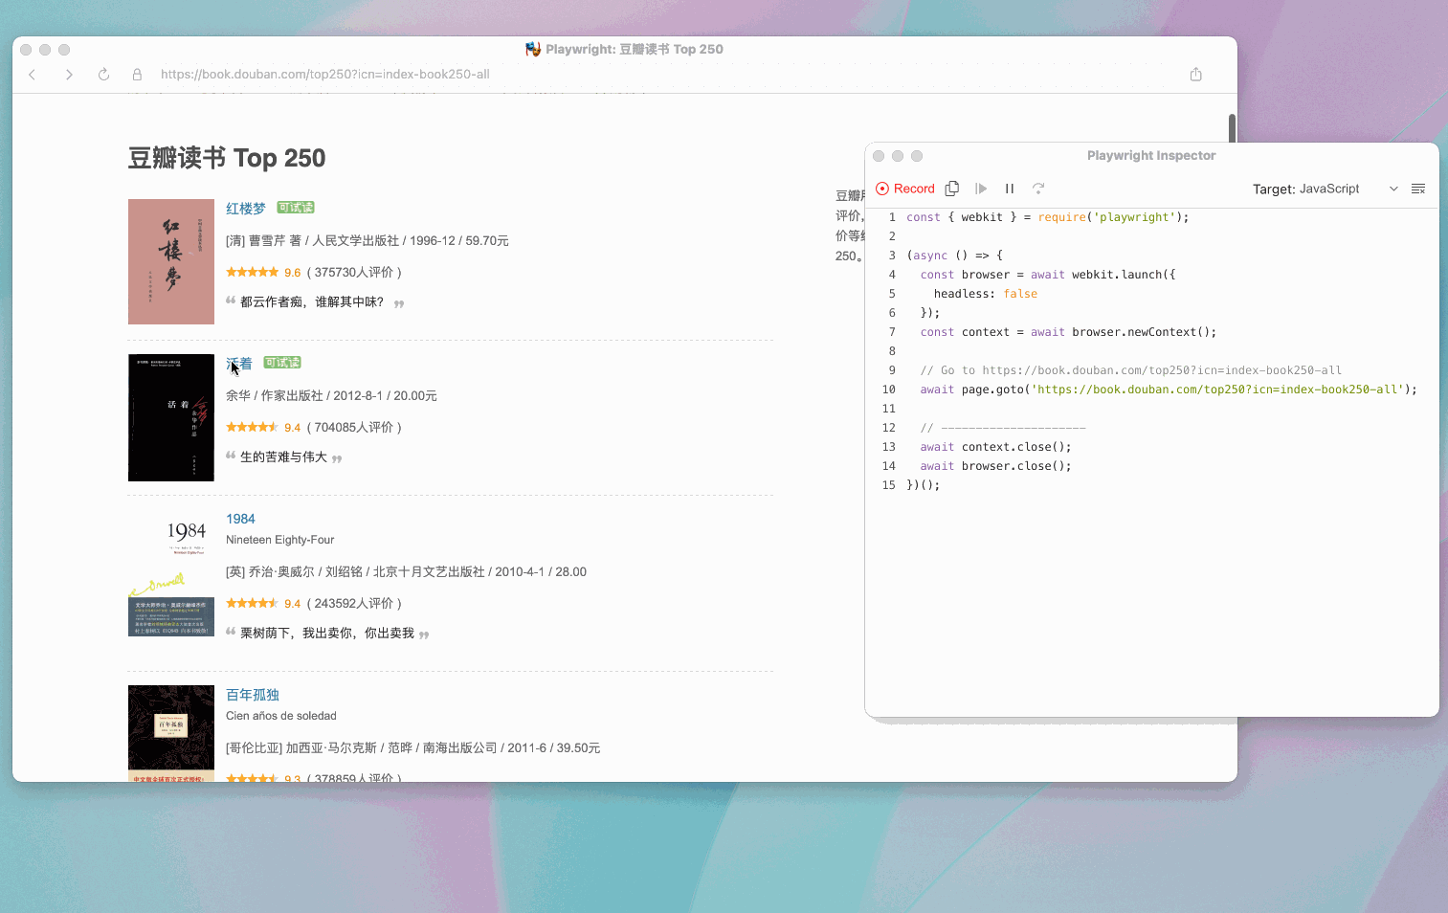1448x913 pixels.
Task: Navigate back in the browser
Action: (x=32, y=74)
